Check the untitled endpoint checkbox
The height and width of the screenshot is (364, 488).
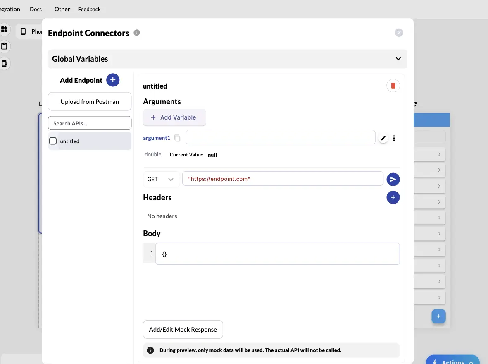pos(53,141)
